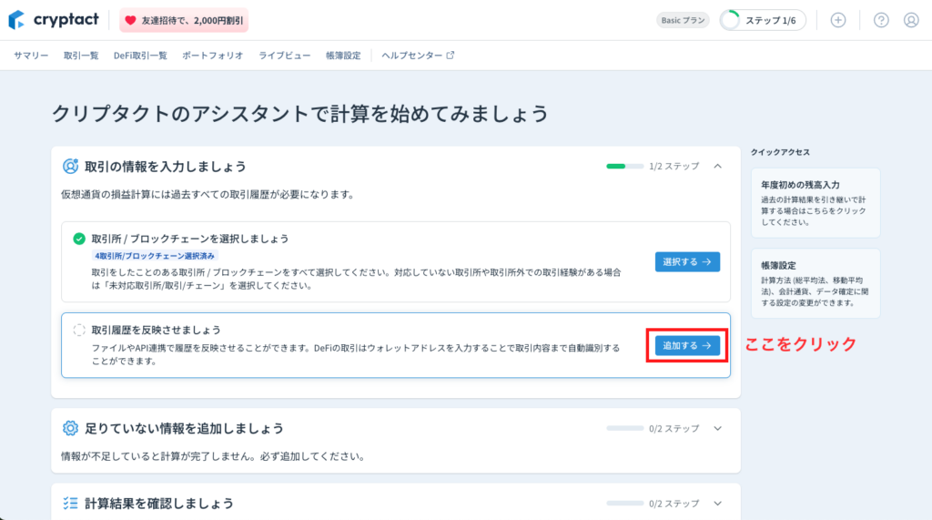932x520 pixels.
Task: Click the 0/2 progress bar in 足りていない情報 section
Action: (x=624, y=428)
